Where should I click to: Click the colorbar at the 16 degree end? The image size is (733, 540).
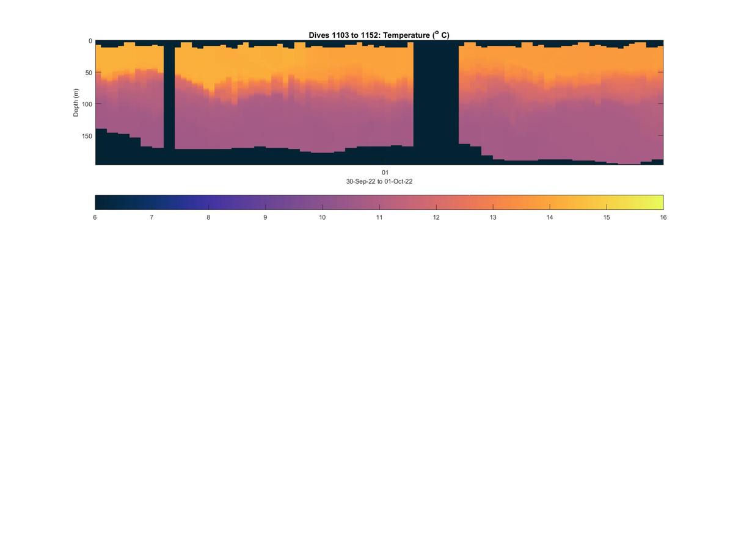click(x=660, y=202)
